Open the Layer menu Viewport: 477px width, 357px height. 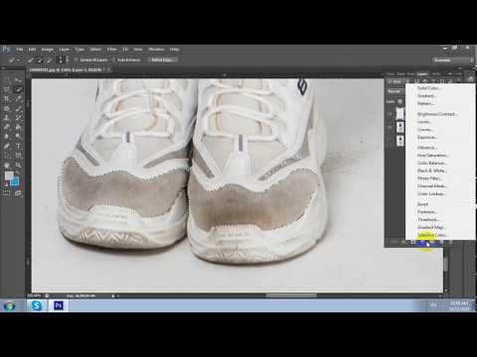65,50
